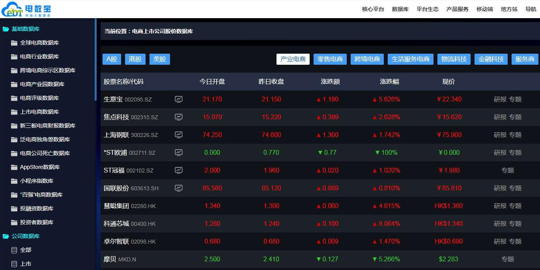Image resolution: width=540 pixels, height=270 pixels.
Task: Go to 投融资数据库 in the sidebar
Action: [37, 208]
